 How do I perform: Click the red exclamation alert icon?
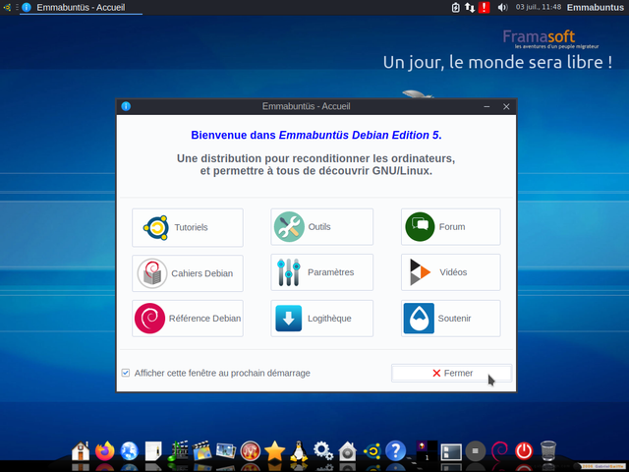485,7
